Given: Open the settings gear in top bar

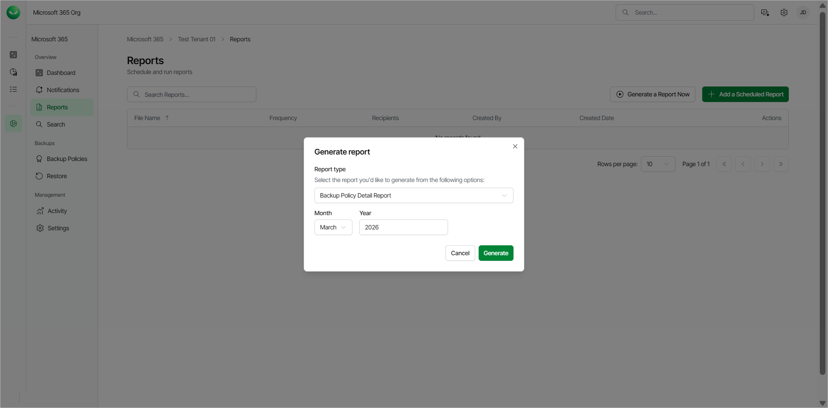Looking at the screenshot, I should (784, 12).
